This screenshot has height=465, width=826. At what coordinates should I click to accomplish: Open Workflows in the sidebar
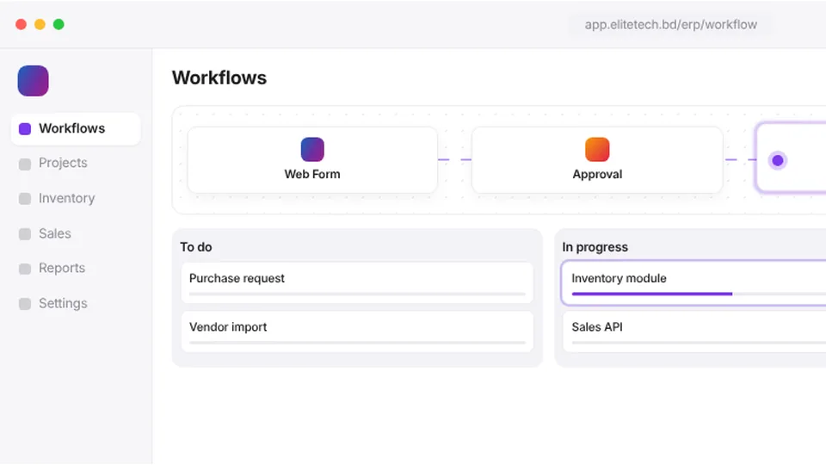click(76, 128)
